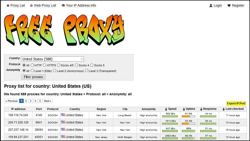
Task: Click IP address 206.71.228.129
Action: pyautogui.click(x=18, y=122)
